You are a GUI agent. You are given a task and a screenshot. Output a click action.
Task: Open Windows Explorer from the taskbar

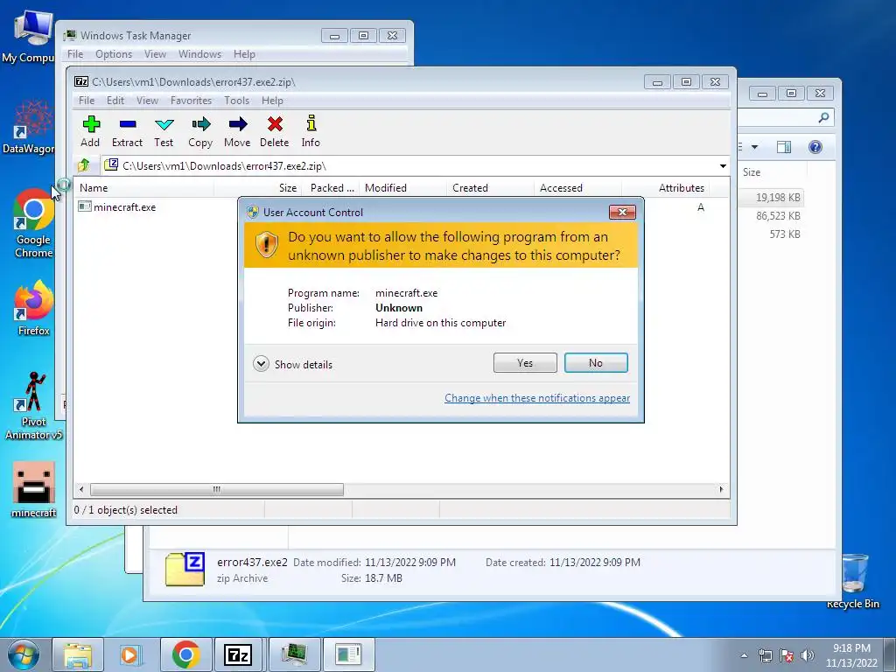click(x=78, y=654)
